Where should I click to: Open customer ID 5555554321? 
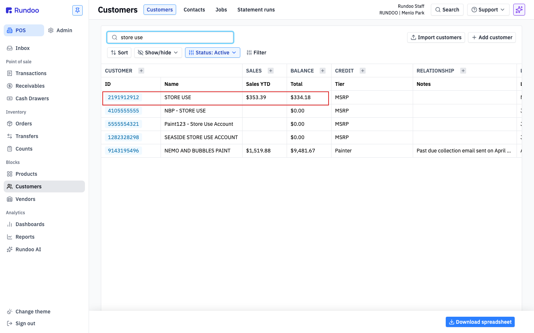pos(123,124)
